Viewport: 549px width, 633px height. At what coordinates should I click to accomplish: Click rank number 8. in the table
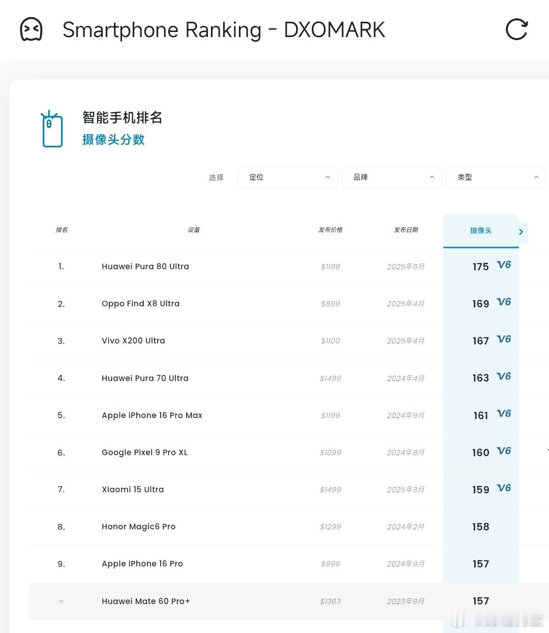click(x=61, y=527)
